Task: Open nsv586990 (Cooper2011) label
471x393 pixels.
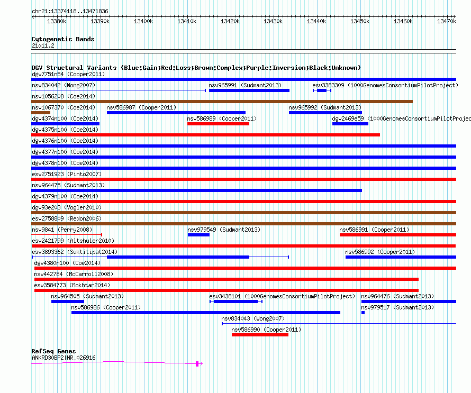Action: [x=266, y=330]
